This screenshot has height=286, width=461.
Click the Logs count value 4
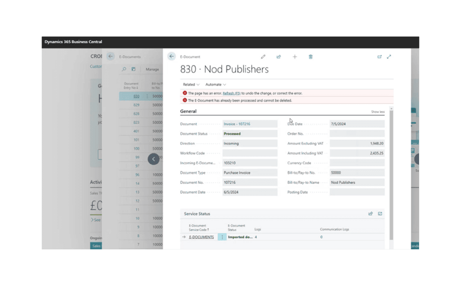pos(256,237)
